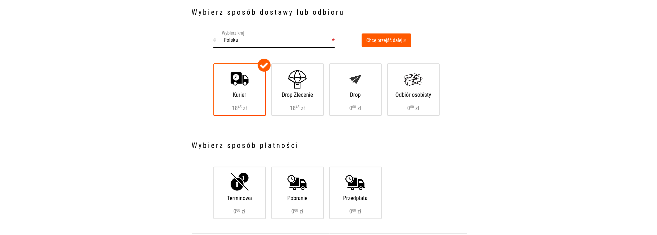Select Drop Zlecenie 18,45 zł delivery option
Screen dimensions: 657x235
298,90
